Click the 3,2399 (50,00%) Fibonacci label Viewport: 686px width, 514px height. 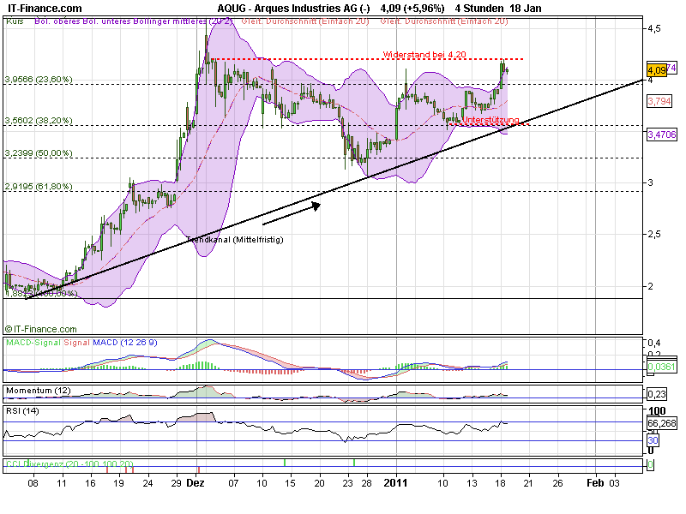[x=39, y=153]
